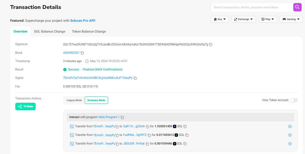Expand the 1.920051409 SOL transfer details
The height and width of the screenshot is (154, 305).
pos(290,126)
